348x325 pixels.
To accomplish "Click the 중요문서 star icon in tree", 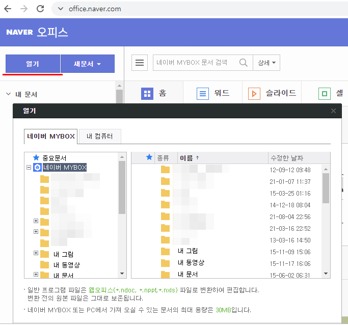I will pos(36,158).
